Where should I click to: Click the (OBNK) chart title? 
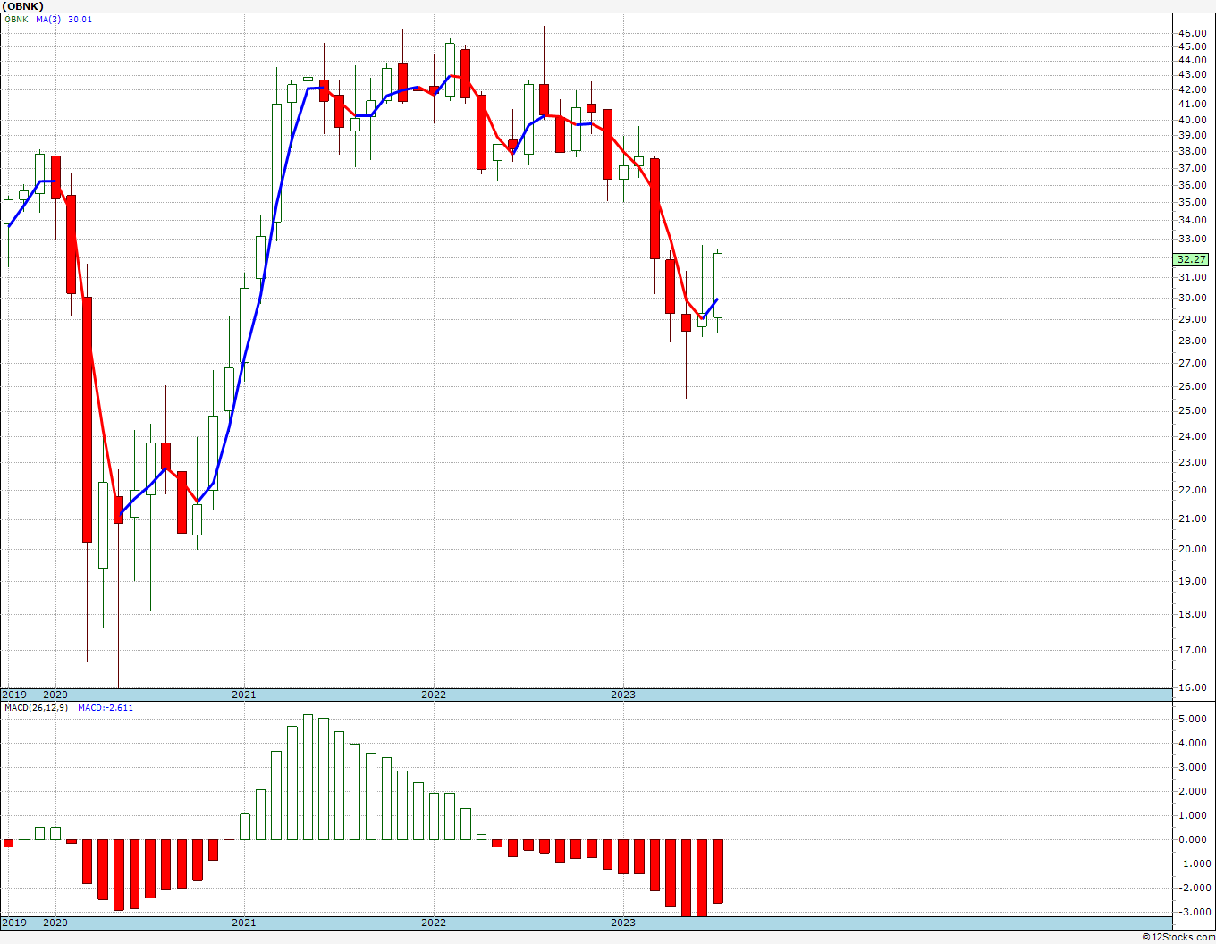click(22, 6)
